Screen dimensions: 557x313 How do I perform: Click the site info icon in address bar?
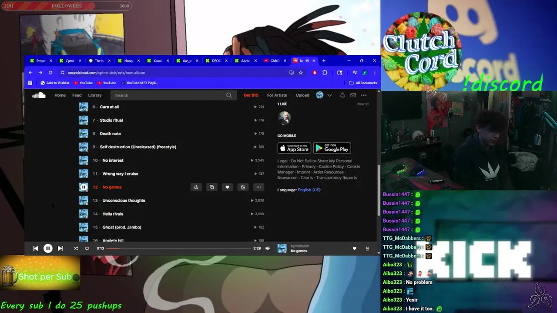click(x=63, y=73)
